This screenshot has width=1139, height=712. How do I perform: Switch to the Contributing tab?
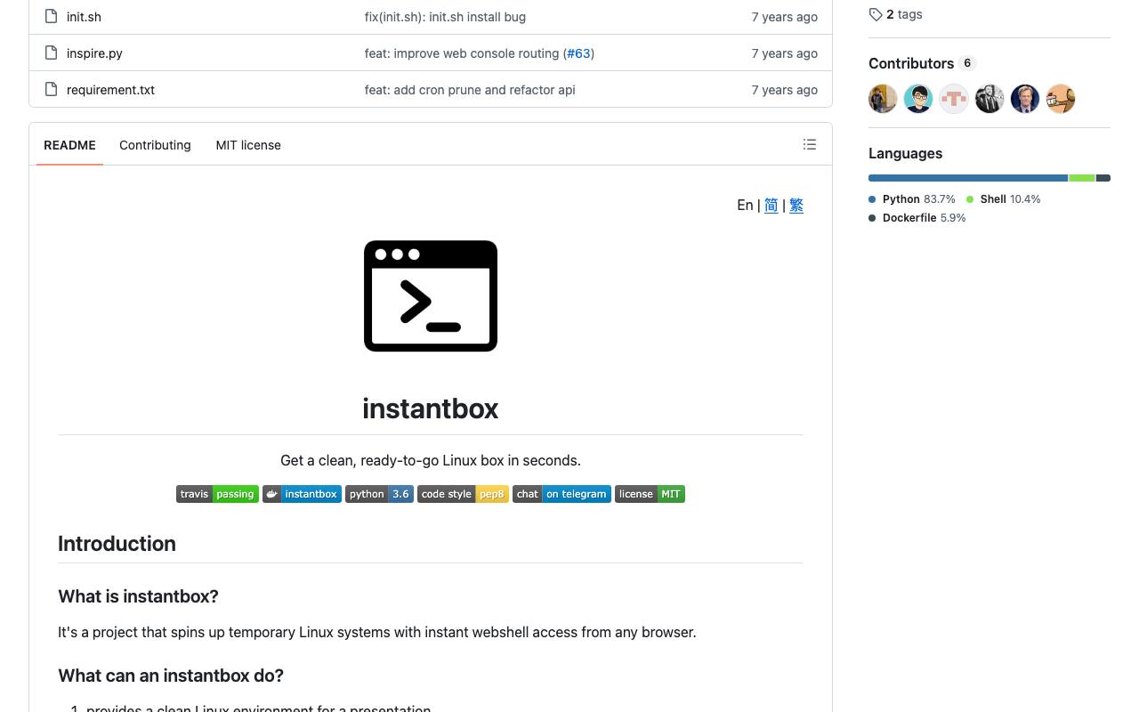155,145
